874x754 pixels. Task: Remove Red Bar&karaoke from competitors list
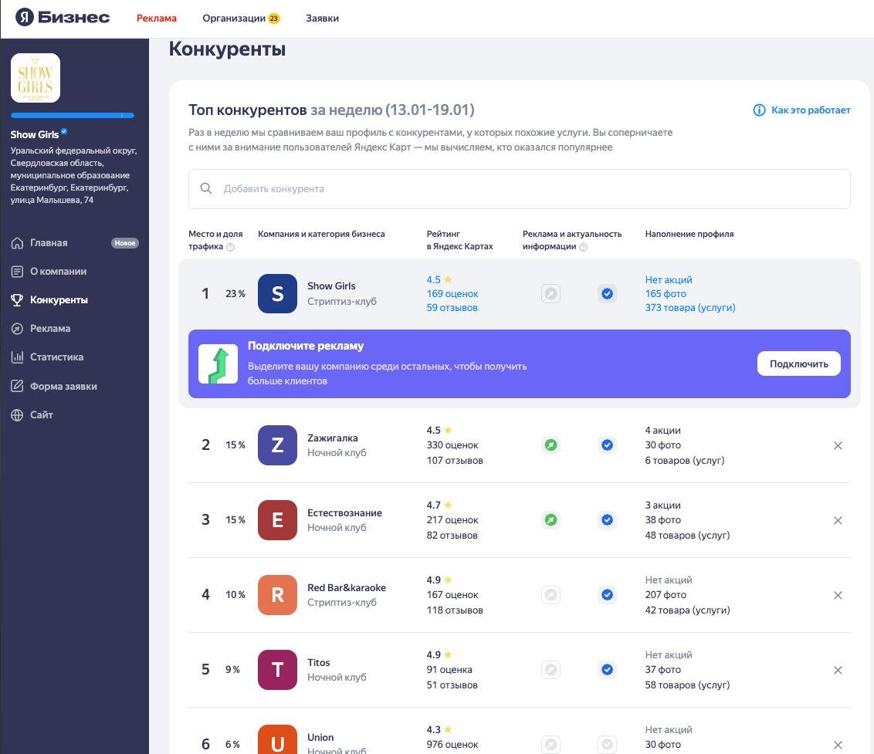tap(837, 595)
